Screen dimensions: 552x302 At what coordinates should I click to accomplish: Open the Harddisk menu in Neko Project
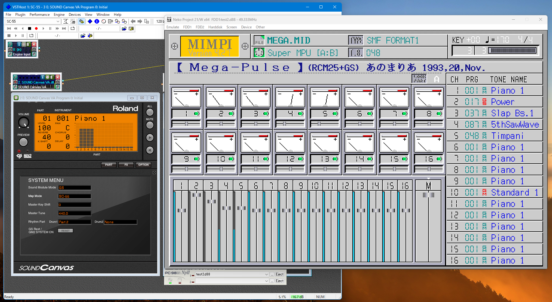pyautogui.click(x=215, y=27)
